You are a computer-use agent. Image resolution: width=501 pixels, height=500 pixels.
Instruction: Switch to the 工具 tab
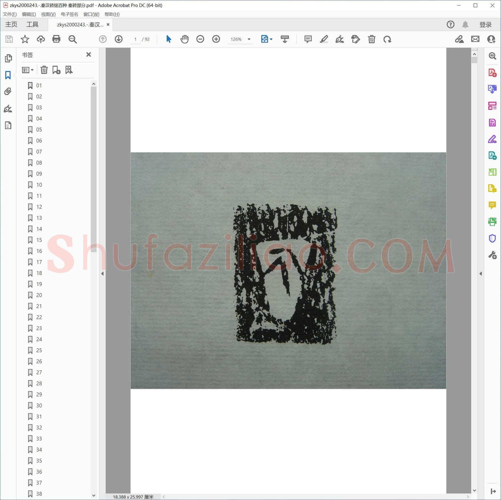tap(32, 25)
